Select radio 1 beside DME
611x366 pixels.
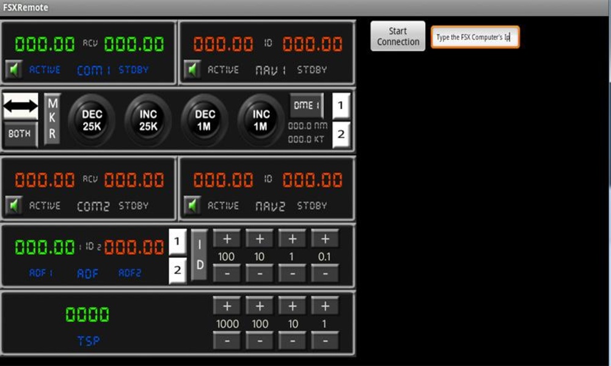click(x=341, y=106)
